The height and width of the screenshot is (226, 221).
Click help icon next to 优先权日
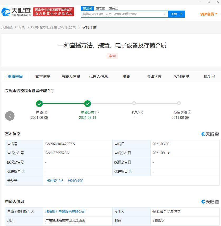pyautogui.click(x=131, y=171)
